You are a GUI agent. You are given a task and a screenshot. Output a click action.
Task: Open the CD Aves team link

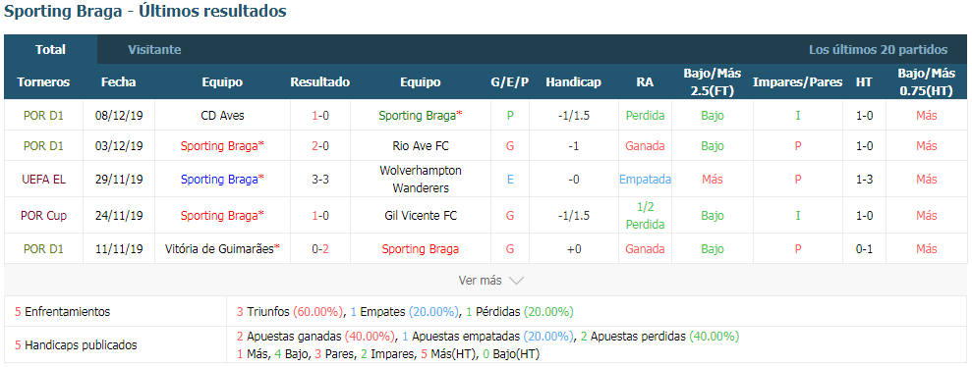point(222,115)
